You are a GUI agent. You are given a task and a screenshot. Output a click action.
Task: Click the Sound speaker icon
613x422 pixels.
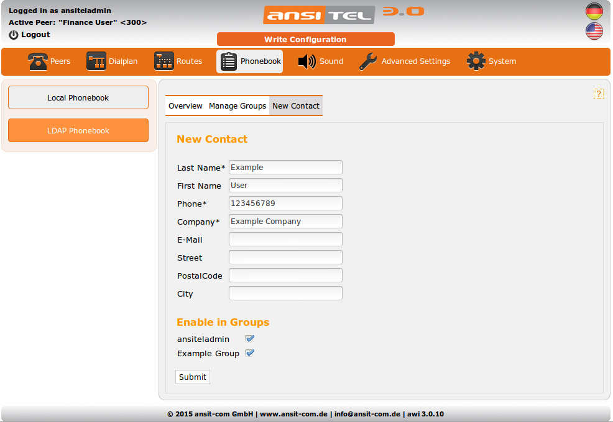[307, 61]
